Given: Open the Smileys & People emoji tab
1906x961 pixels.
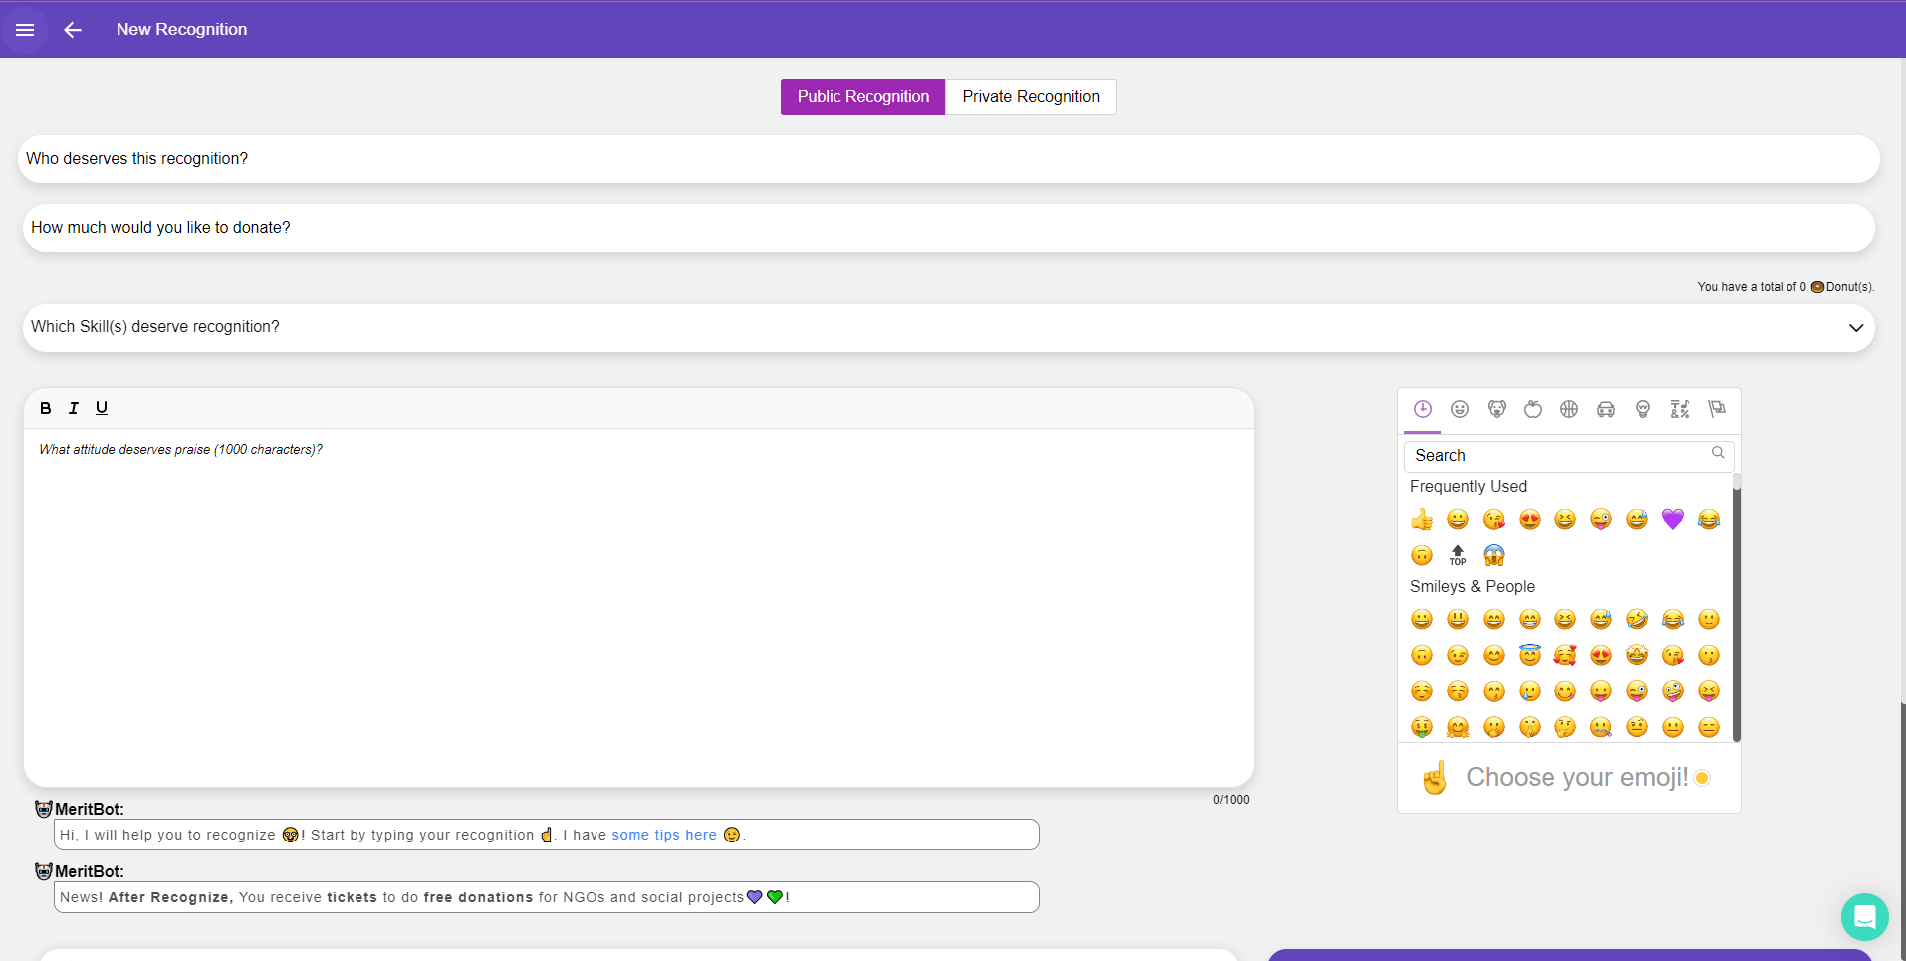Looking at the screenshot, I should tap(1460, 409).
